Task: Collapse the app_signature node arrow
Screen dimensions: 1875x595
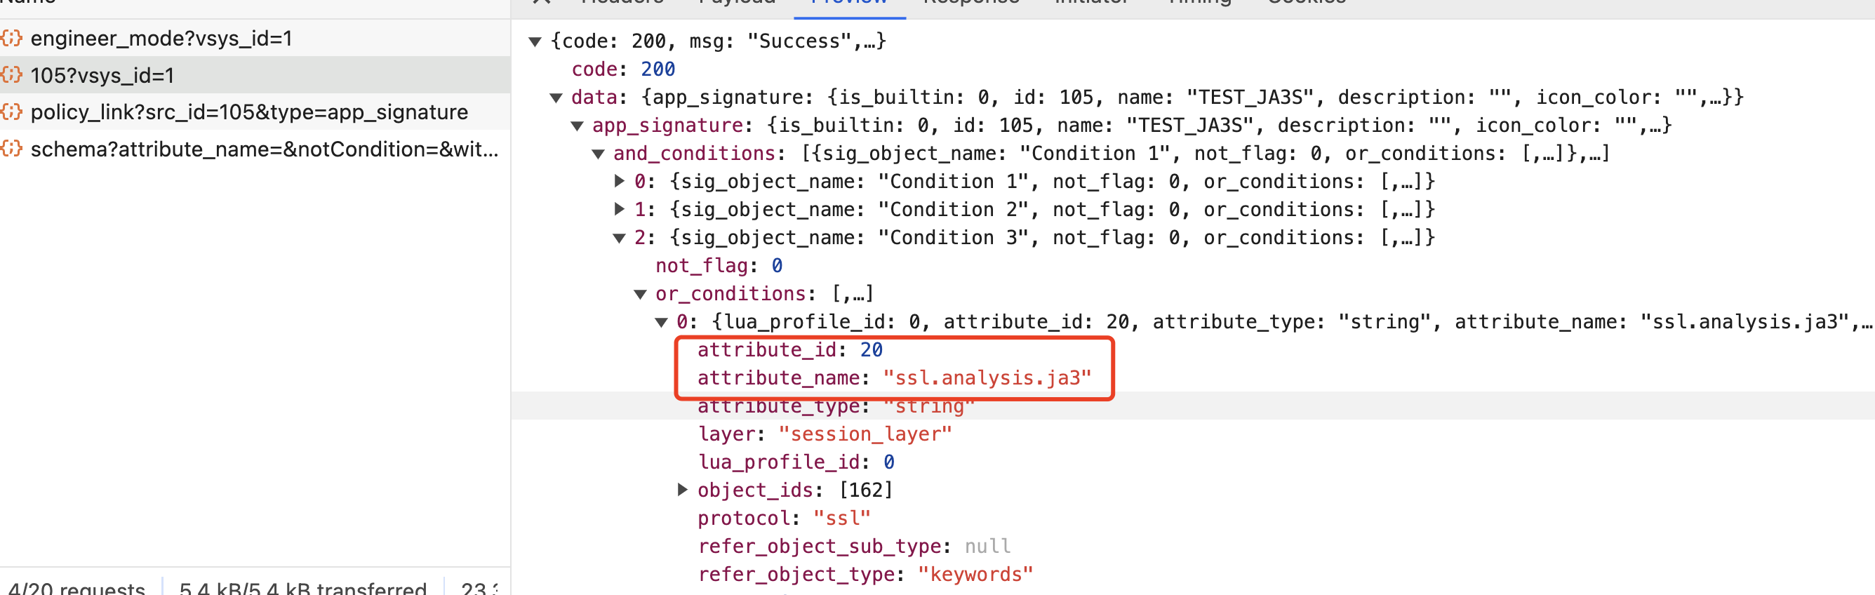Action: 578,126
